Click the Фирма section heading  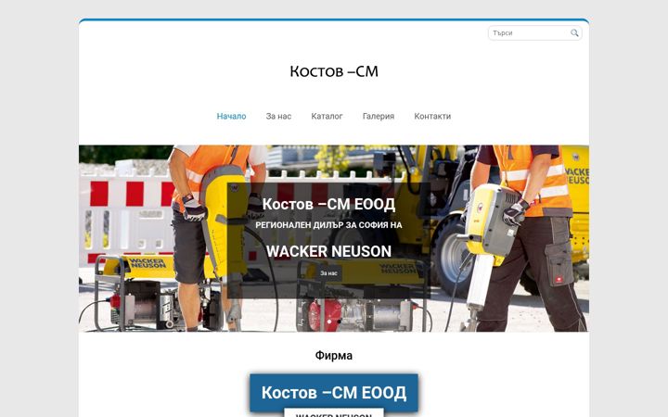pyautogui.click(x=334, y=355)
